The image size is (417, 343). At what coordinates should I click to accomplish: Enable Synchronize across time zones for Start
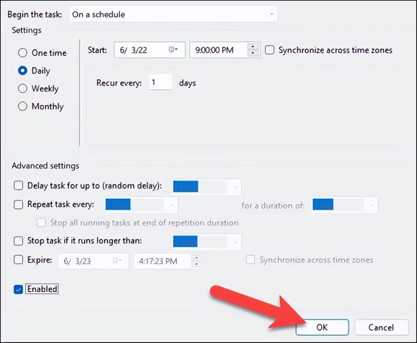tap(269, 50)
